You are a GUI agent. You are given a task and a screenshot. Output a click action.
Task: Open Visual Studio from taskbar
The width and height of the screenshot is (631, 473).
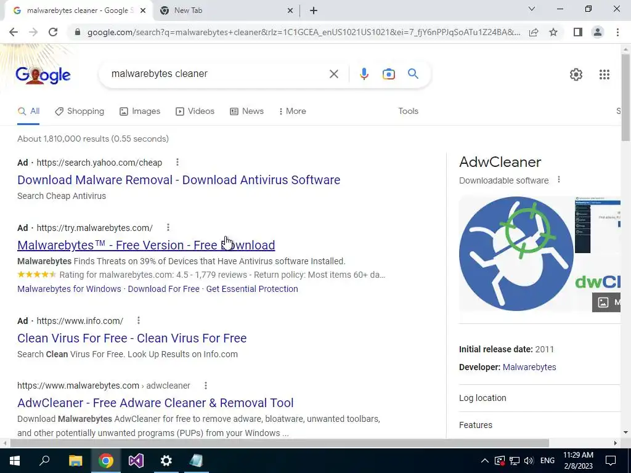click(136, 461)
